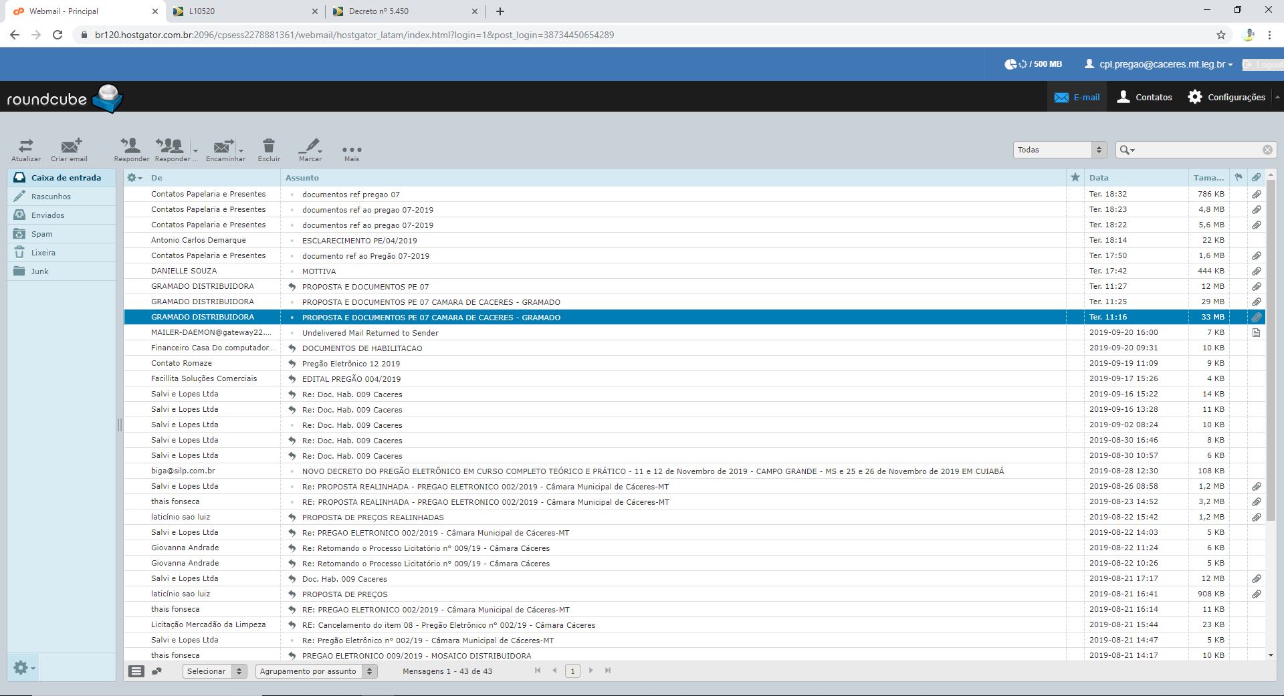Viewport: 1284px width, 696px height.
Task: Expand the Selecionar dropdown
Action: (x=215, y=671)
